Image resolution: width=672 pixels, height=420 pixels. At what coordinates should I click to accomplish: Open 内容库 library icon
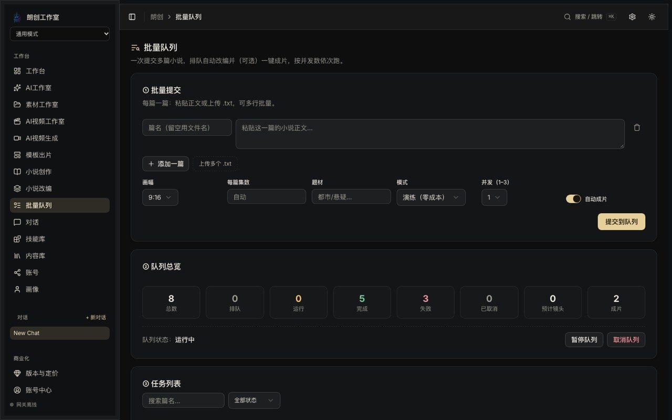point(17,256)
